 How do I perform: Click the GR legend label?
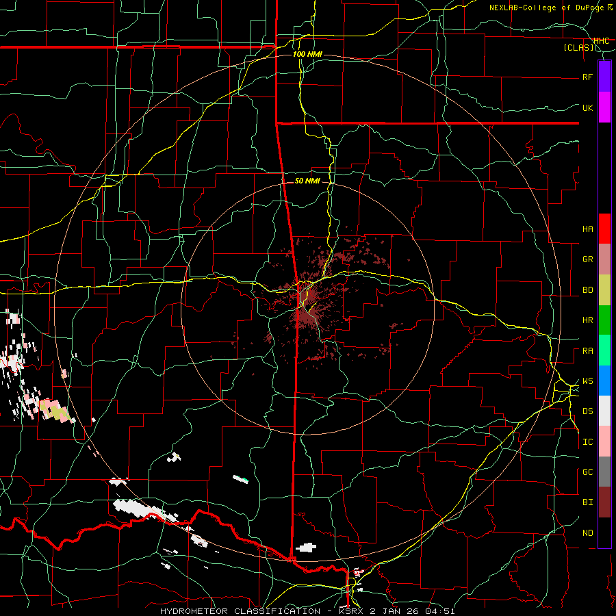point(587,259)
